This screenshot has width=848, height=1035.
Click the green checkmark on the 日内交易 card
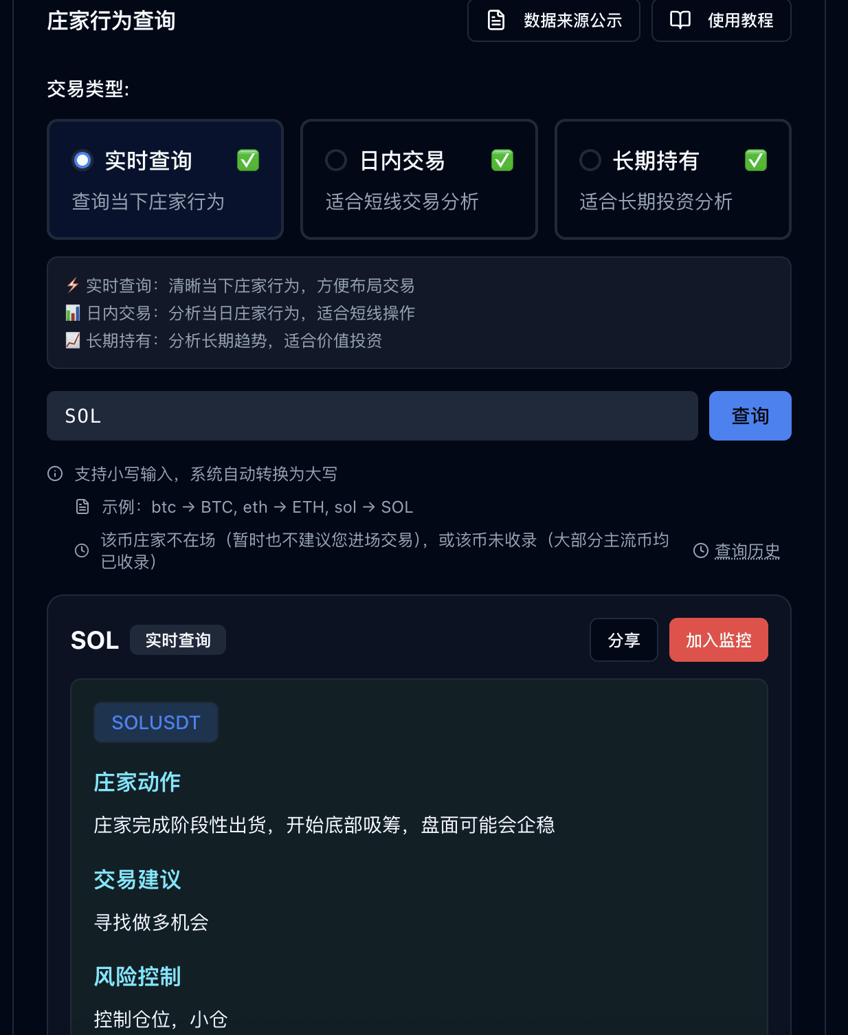502,160
